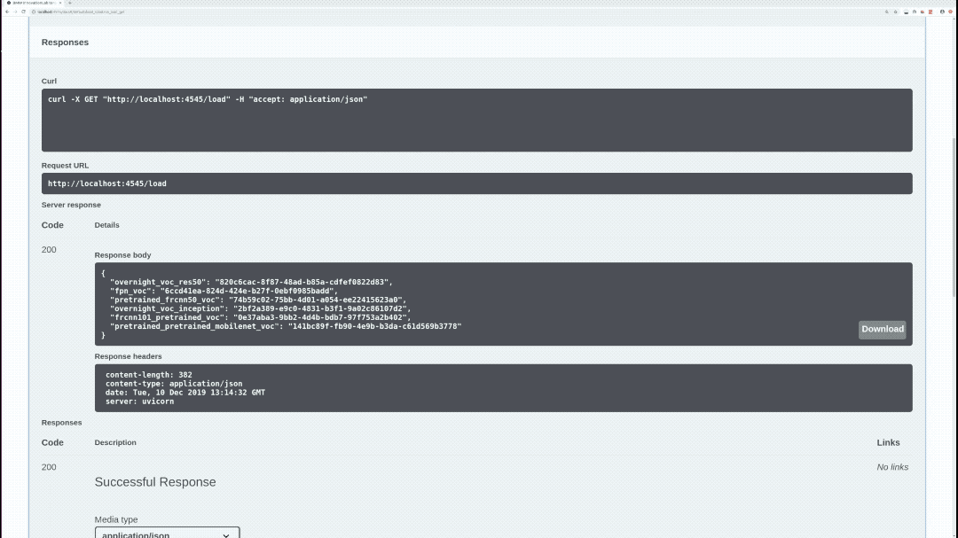Open a new browser tab with plus icon

click(70, 3)
